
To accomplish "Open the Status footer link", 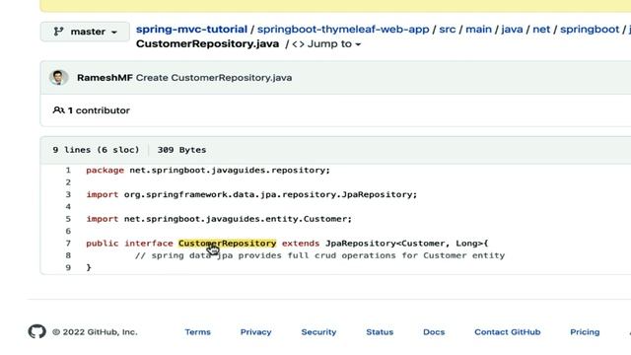I will (x=380, y=332).
